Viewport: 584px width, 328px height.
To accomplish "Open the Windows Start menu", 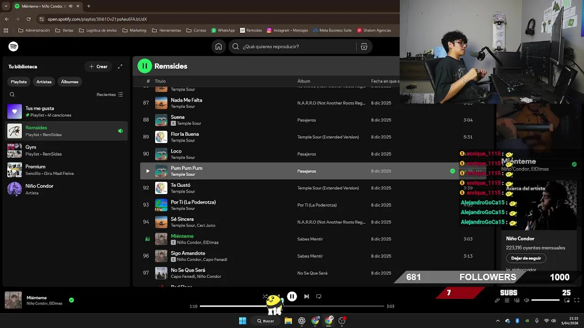I will 243,321.
